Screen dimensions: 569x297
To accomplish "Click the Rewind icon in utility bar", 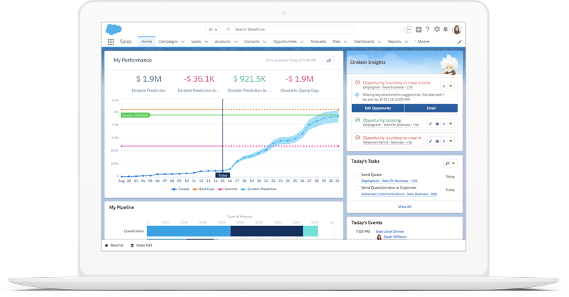I will tap(106, 245).
